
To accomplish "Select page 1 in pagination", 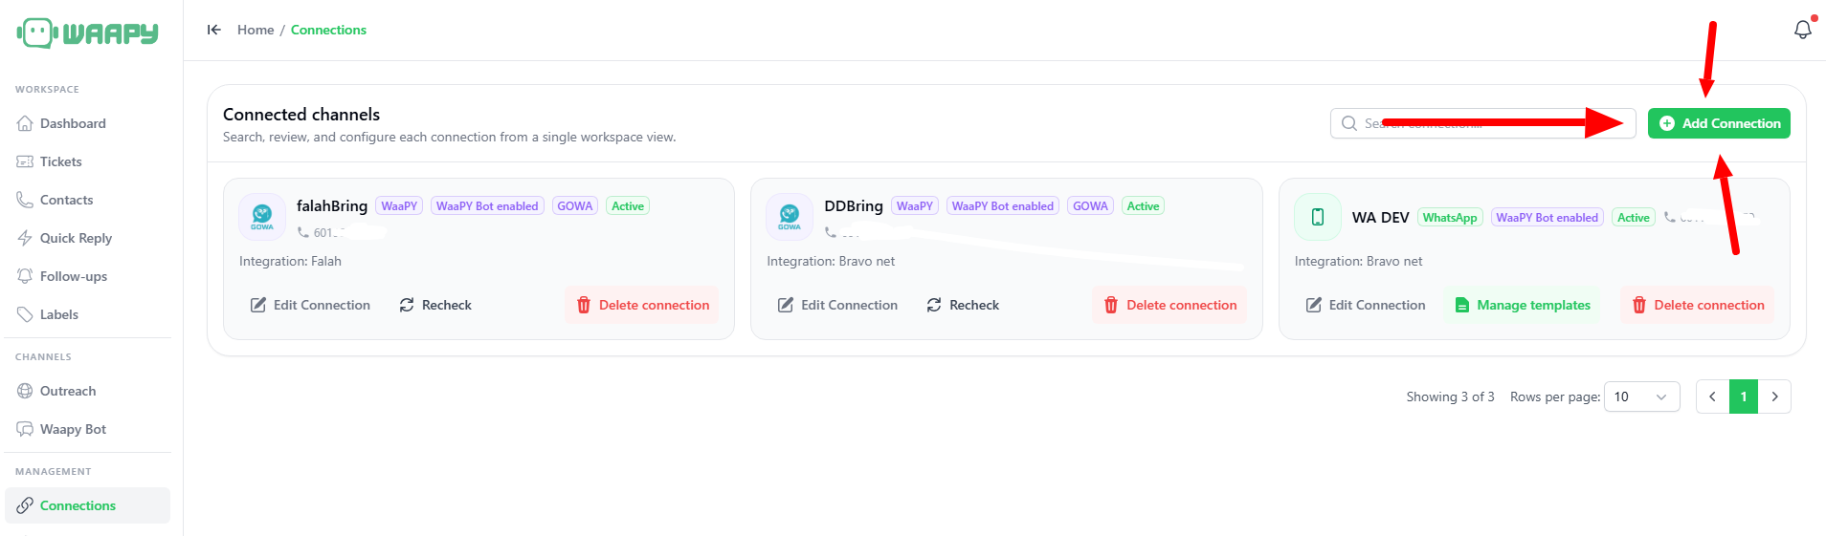I will coord(1744,397).
